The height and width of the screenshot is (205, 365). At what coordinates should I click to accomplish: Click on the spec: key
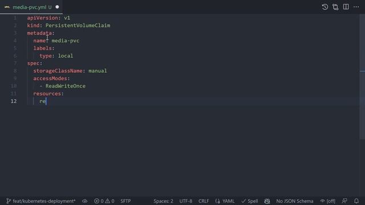point(35,63)
